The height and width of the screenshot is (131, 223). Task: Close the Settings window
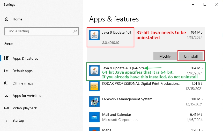coord(217,4)
